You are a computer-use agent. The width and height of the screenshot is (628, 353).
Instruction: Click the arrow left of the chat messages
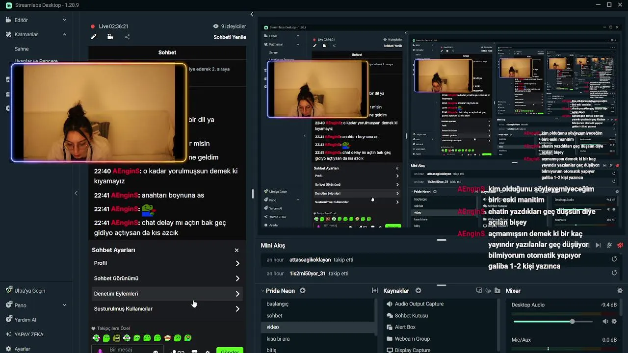point(76,194)
